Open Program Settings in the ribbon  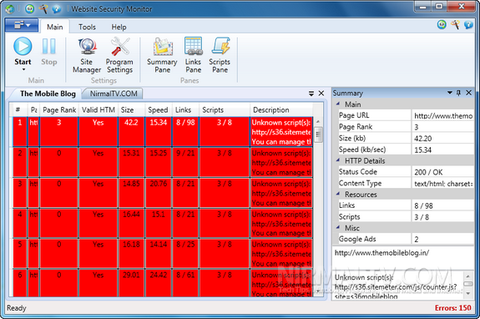pos(119,55)
